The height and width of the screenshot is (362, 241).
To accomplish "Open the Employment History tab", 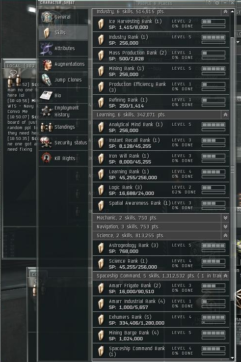I will tap(63, 111).
